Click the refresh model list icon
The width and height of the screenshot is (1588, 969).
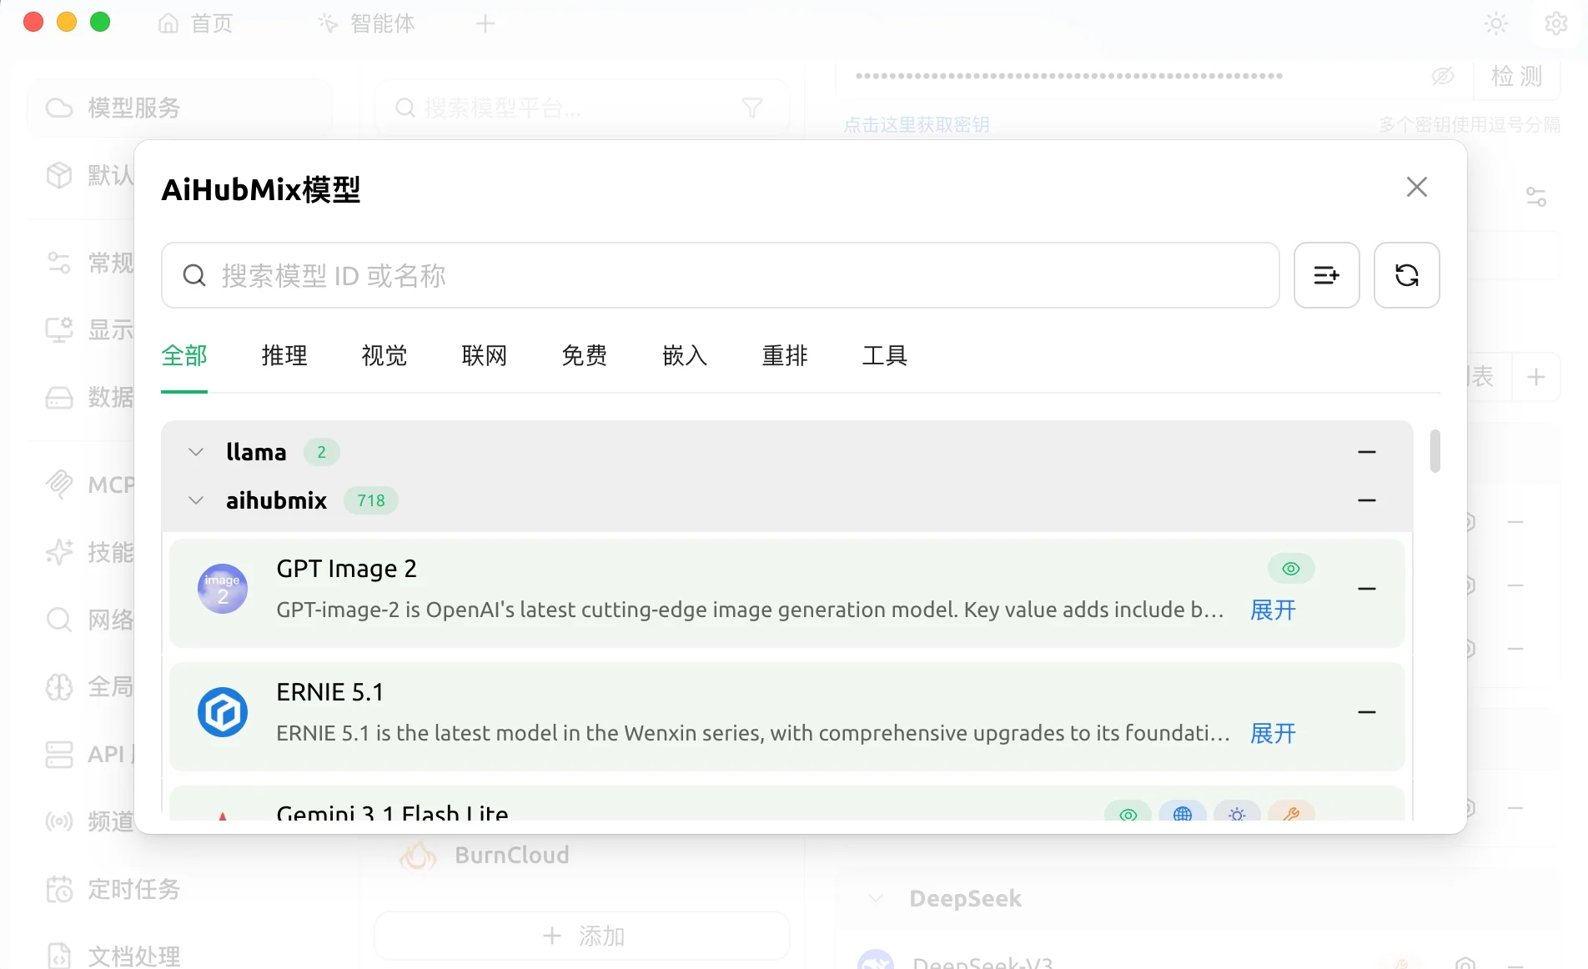pyautogui.click(x=1406, y=275)
